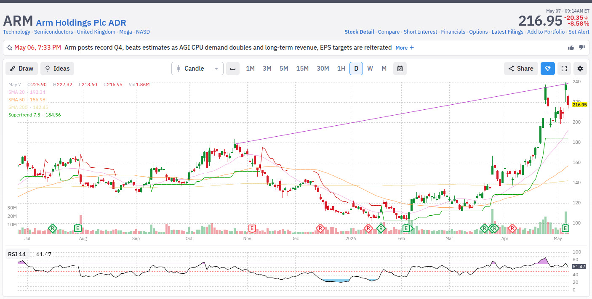Open Latest Filings
The image size is (592, 299).
click(507, 32)
